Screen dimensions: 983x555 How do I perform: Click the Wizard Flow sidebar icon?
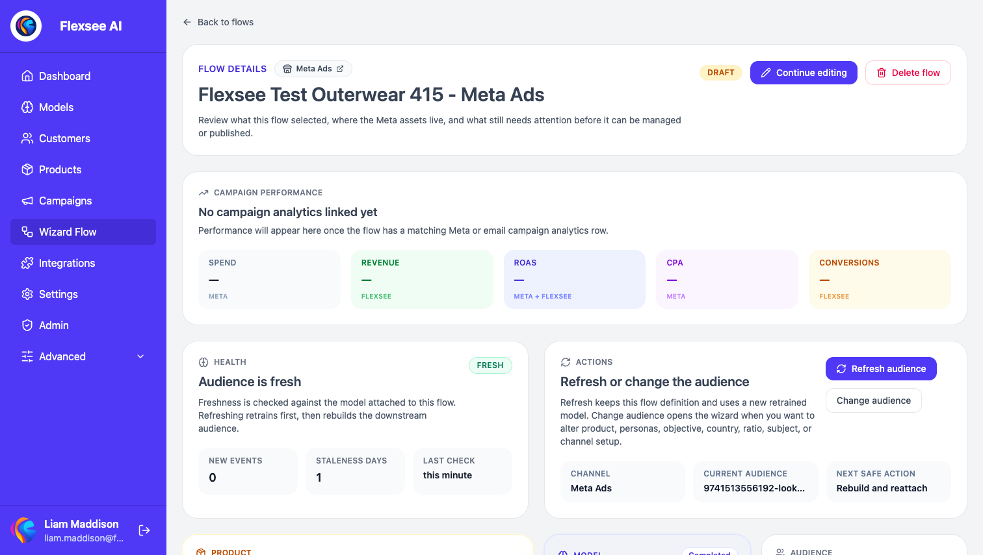27,232
